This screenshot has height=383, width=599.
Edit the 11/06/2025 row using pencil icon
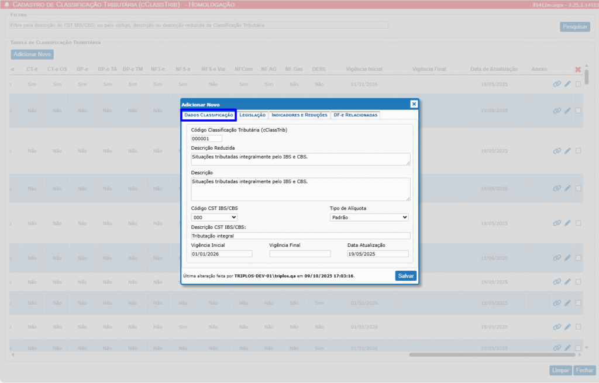click(567, 258)
